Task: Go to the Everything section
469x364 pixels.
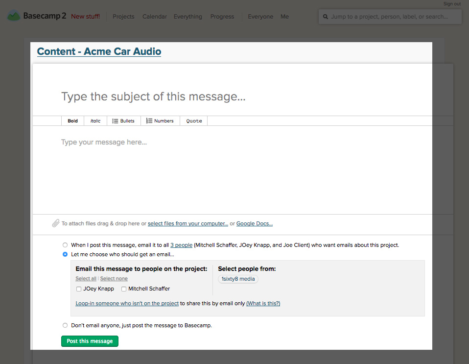Action: pos(188,17)
